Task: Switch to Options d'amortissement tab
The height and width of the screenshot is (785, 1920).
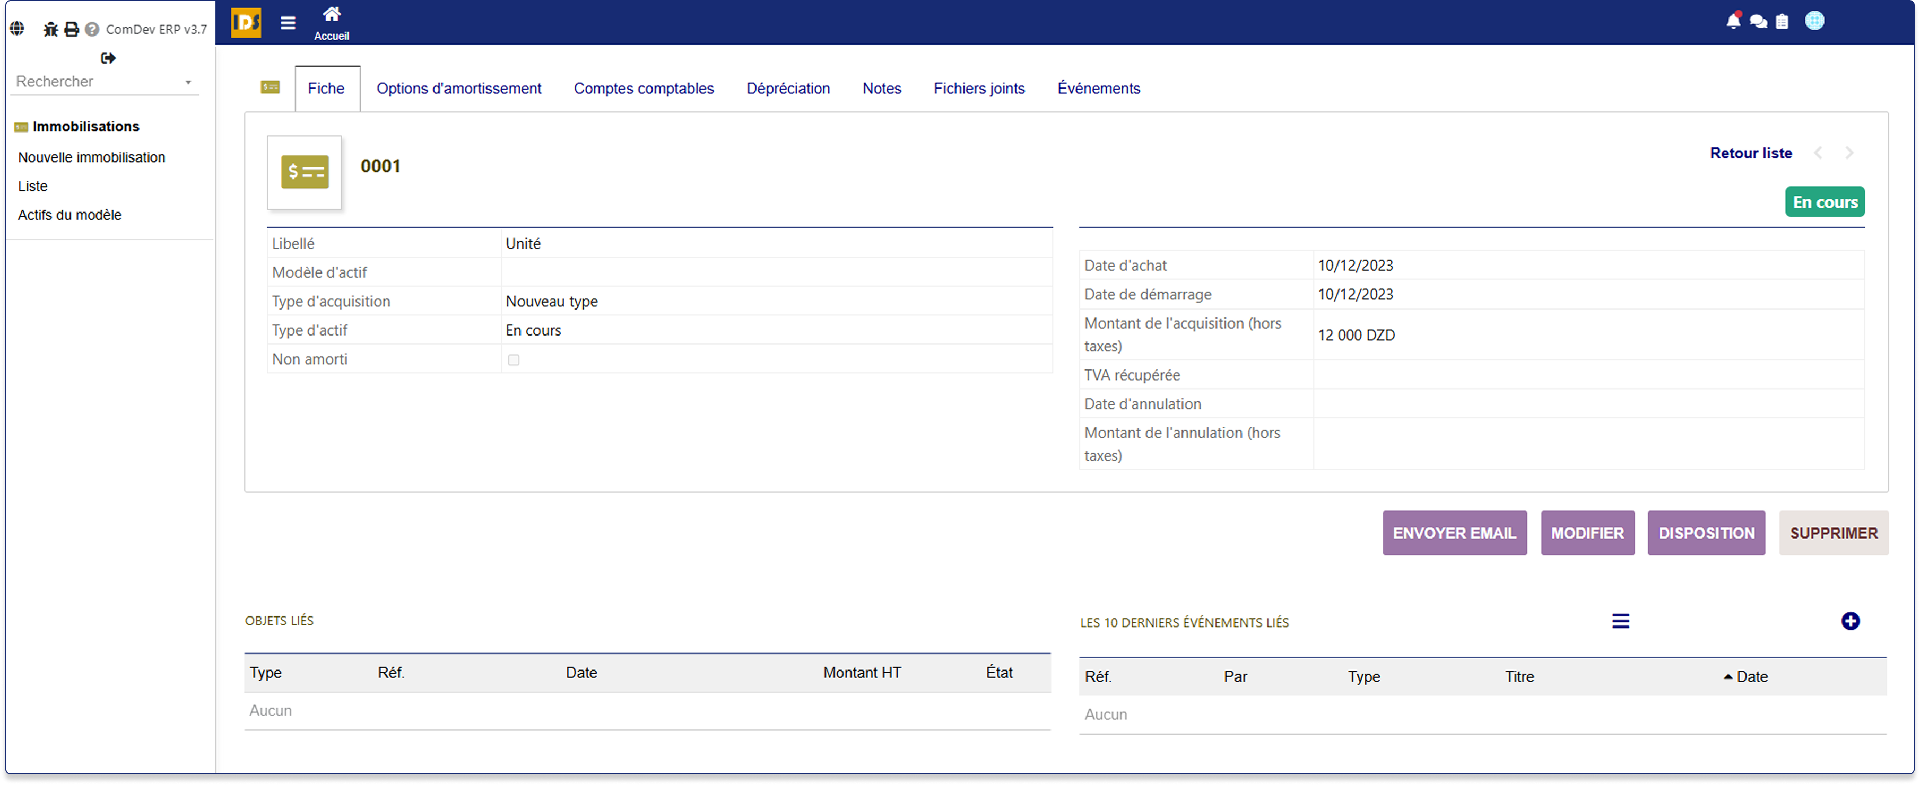Action: click(458, 88)
